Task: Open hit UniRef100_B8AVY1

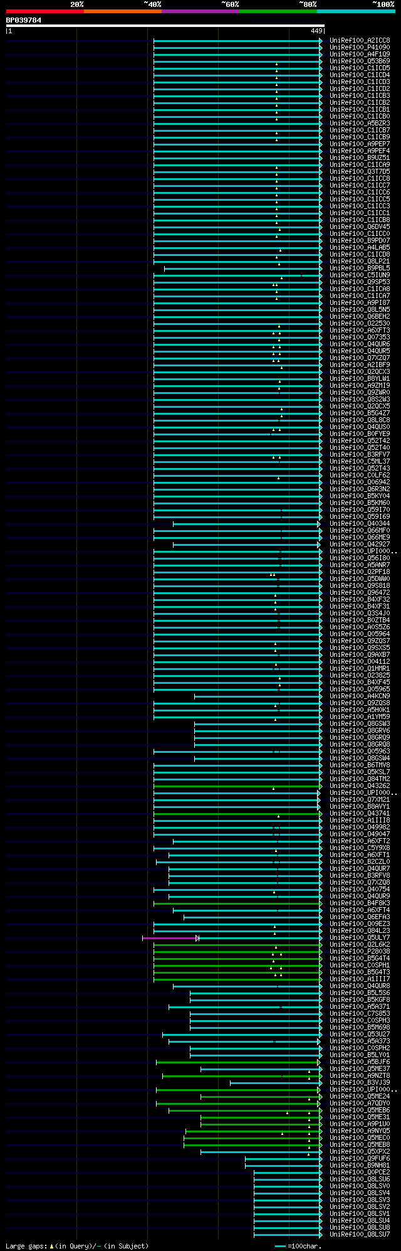Action: (360, 806)
